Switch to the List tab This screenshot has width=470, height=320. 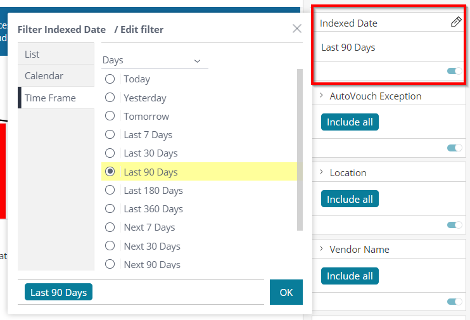click(x=56, y=54)
